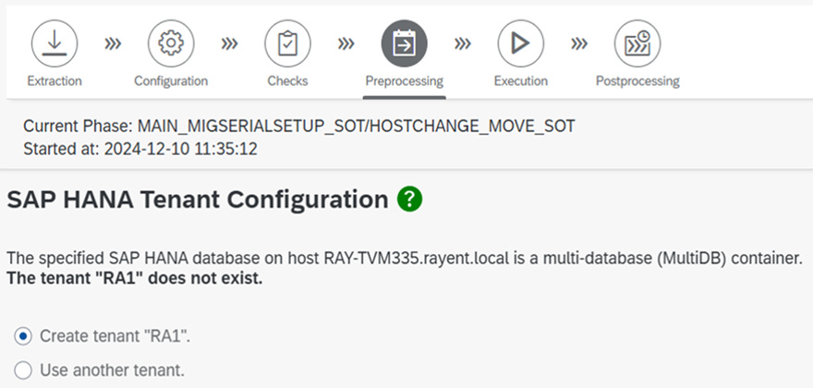Click the arrows between Extraction and Configuration
Image resolution: width=813 pixels, height=388 pixels.
pyautogui.click(x=113, y=43)
